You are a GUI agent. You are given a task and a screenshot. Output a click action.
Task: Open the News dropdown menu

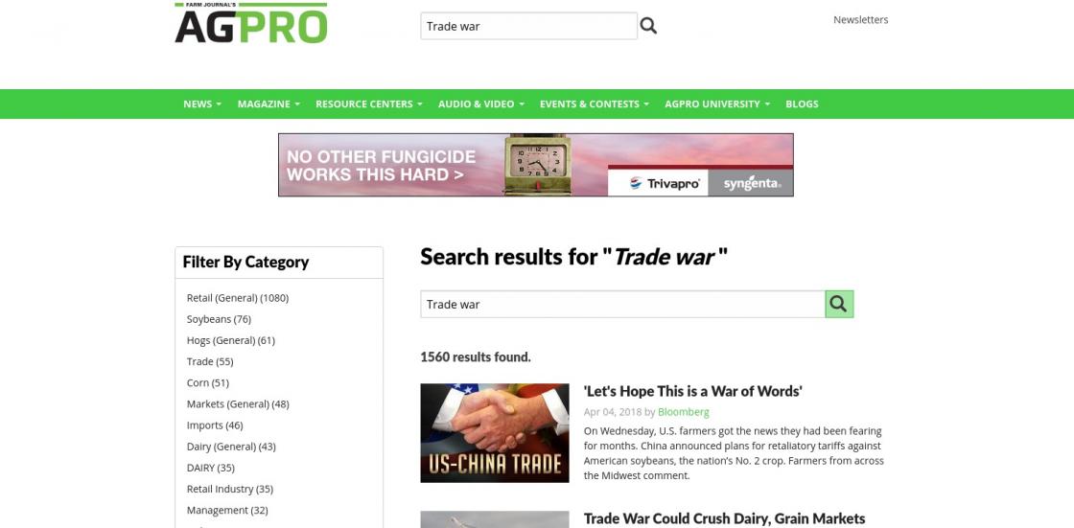coord(202,104)
